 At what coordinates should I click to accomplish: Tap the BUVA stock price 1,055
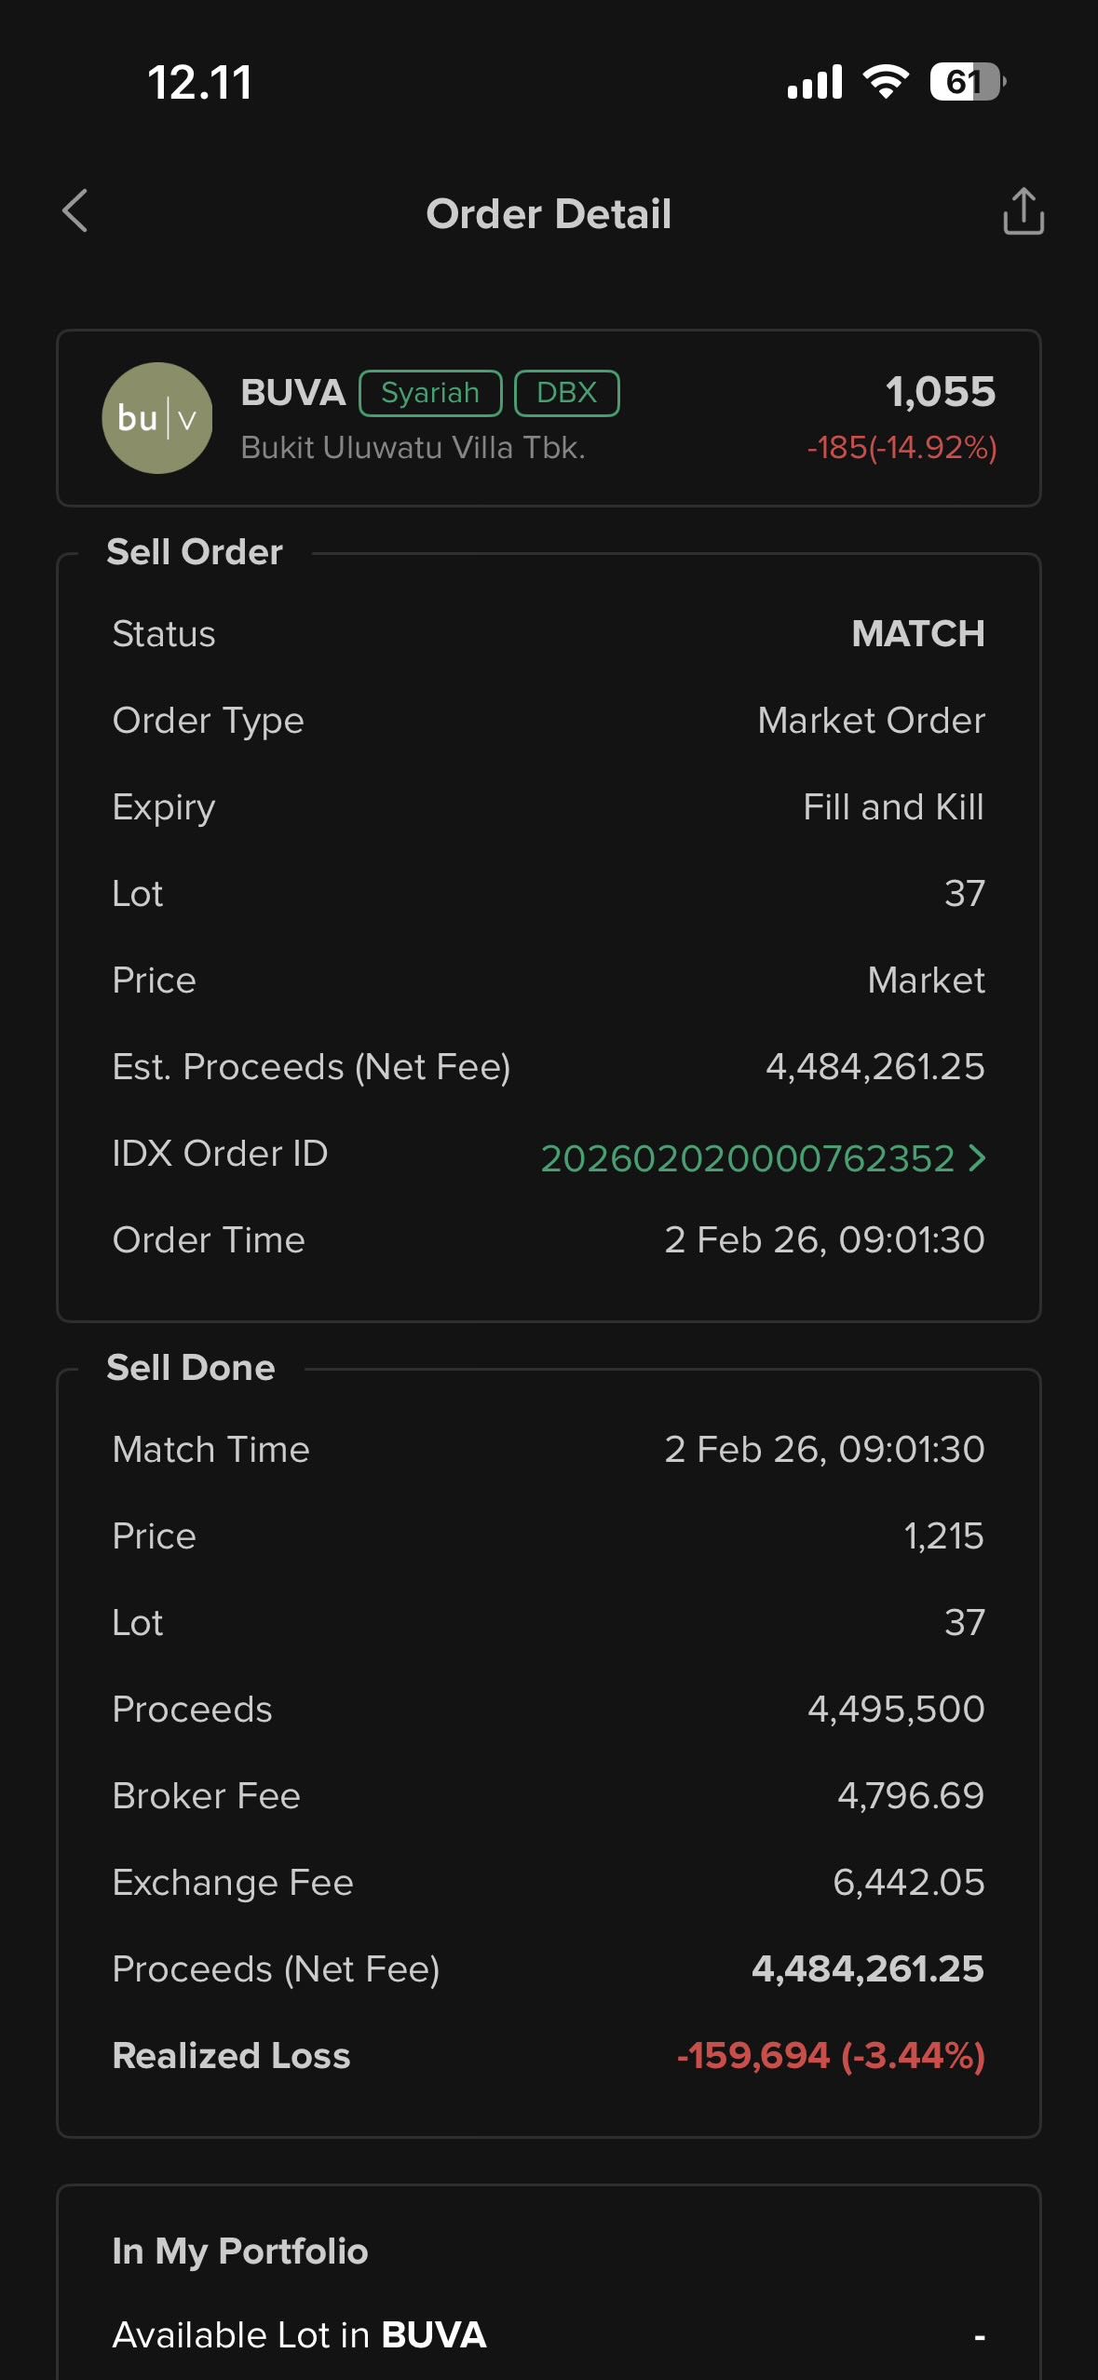(x=940, y=392)
